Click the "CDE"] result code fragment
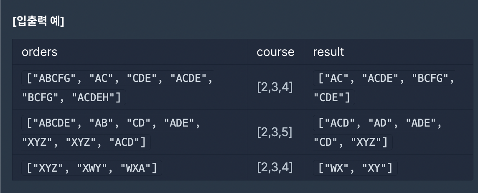 click(x=334, y=98)
